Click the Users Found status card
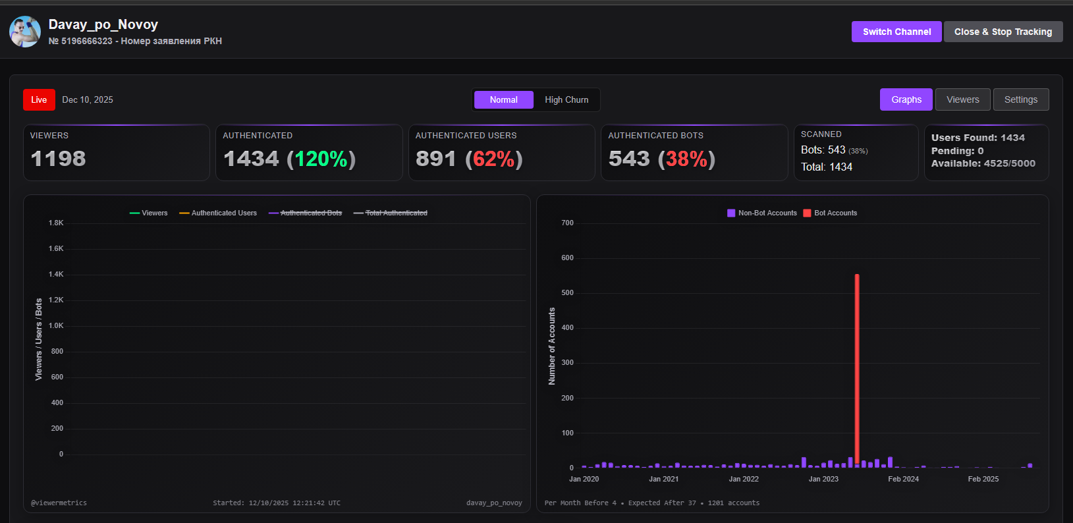1073x523 pixels. pyautogui.click(x=987, y=152)
